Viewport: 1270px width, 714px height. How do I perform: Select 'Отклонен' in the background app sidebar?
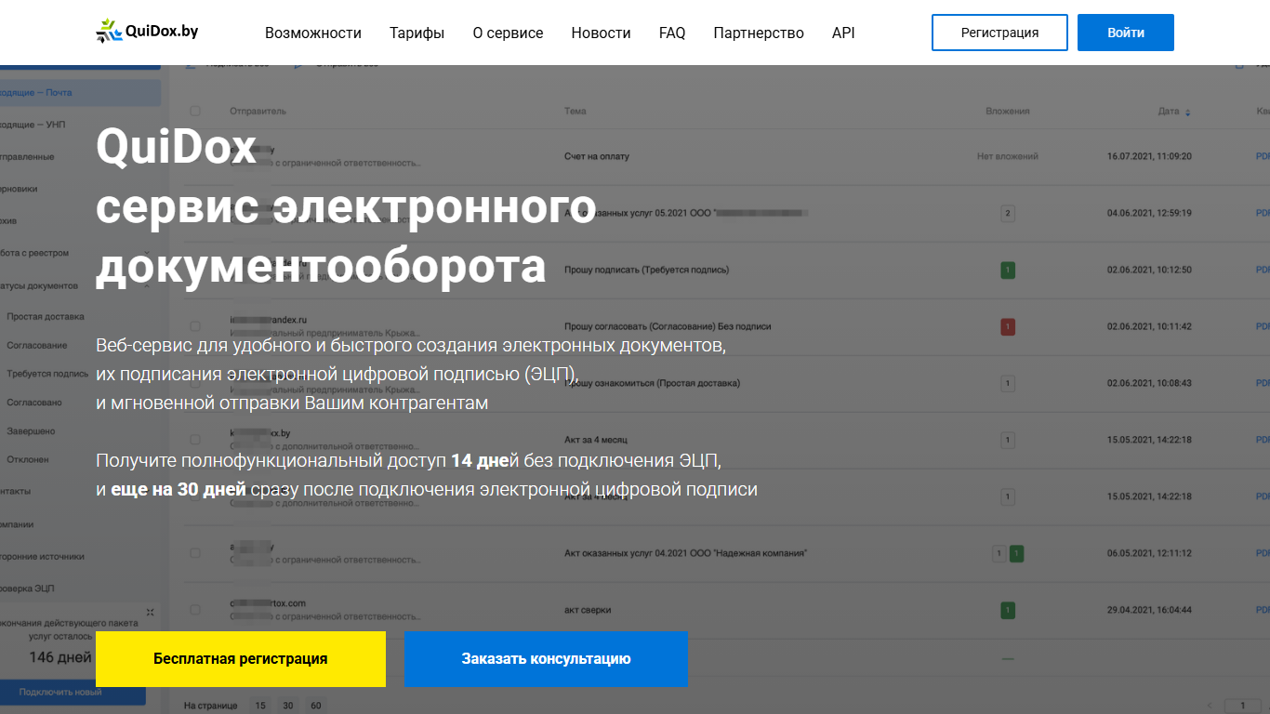click(28, 459)
